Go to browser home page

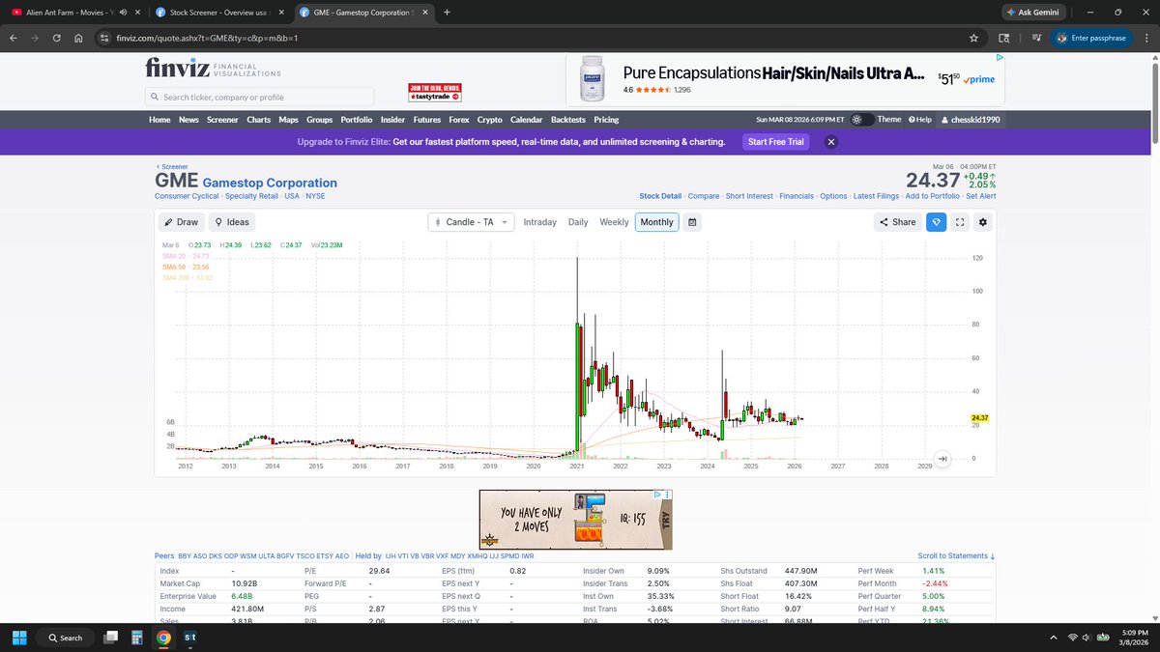(x=79, y=38)
